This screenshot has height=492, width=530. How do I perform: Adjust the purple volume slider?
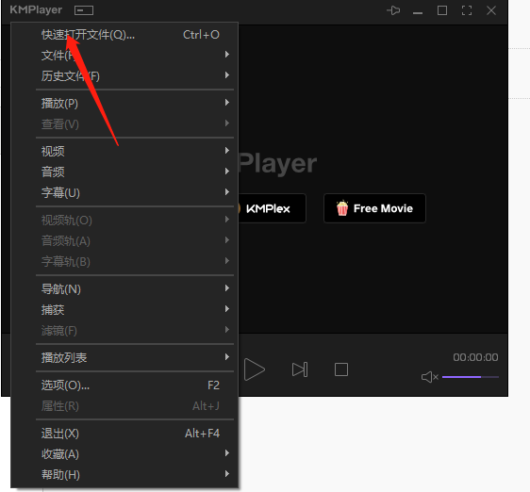(x=471, y=377)
